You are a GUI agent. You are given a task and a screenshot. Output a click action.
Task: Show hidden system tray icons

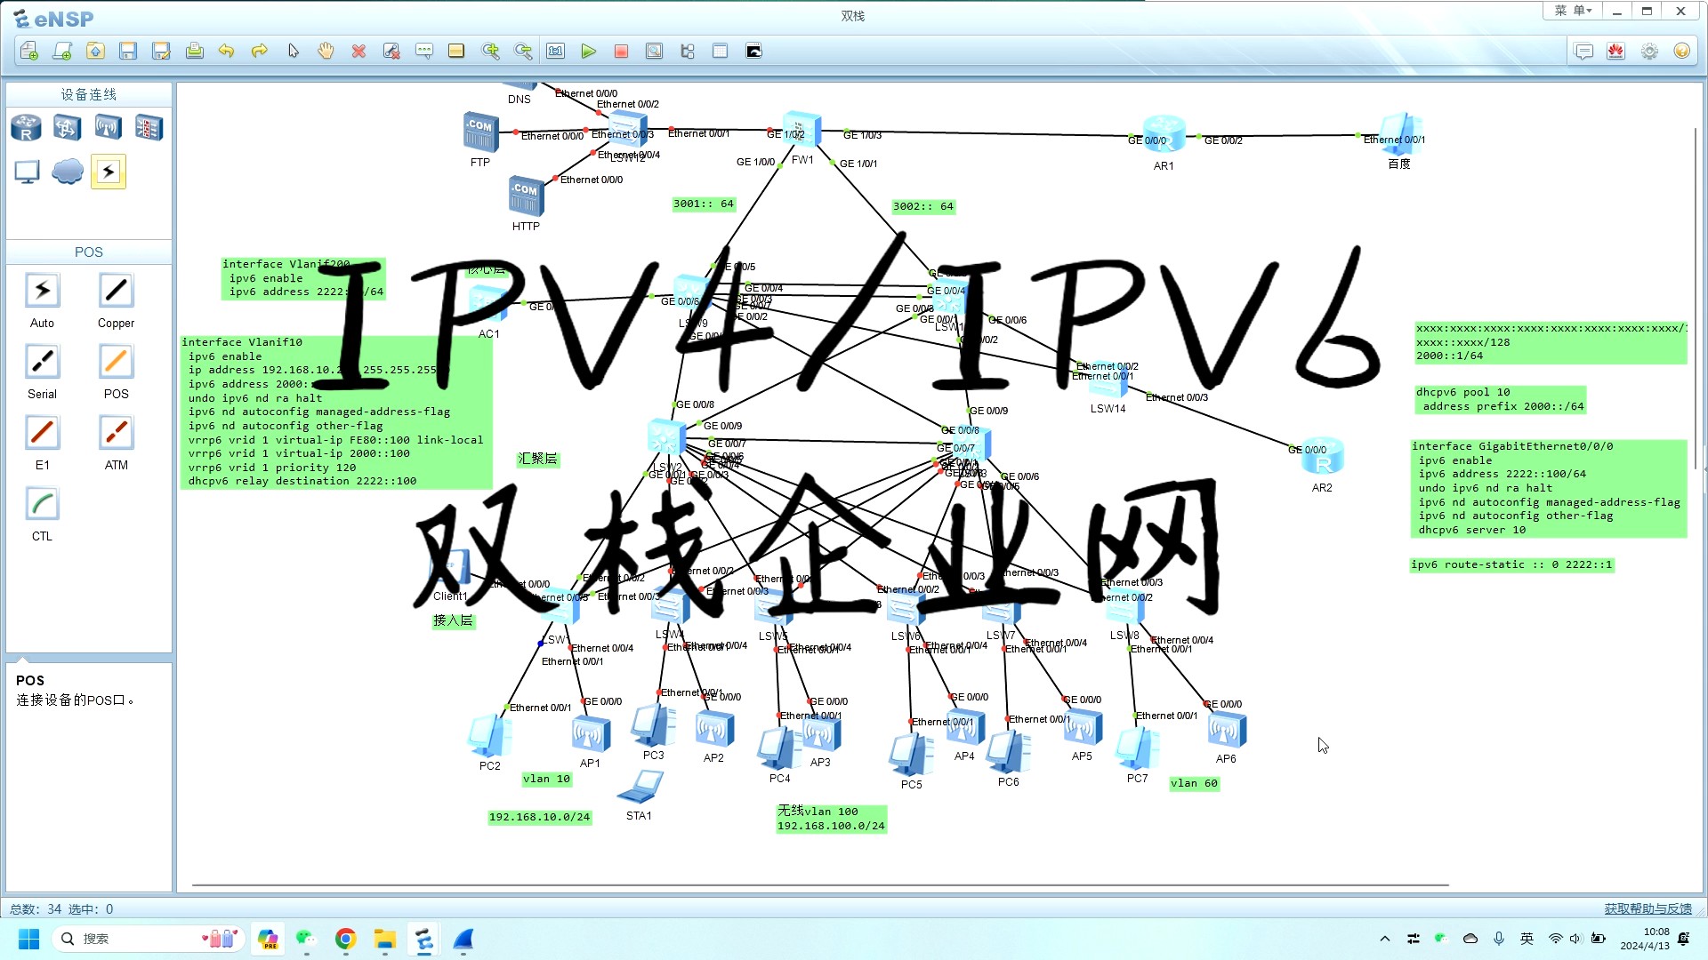tap(1384, 939)
